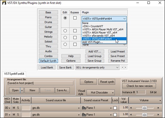The image size is (165, 118).
Task: Click right volume arrow in channel 00 row
Action: coord(158,108)
